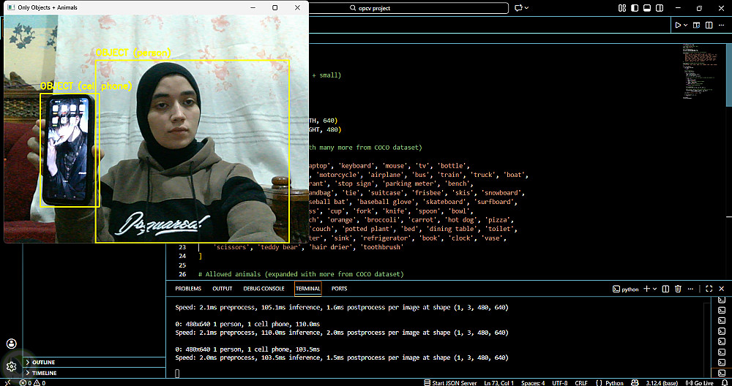Start the Go Live server
The height and width of the screenshot is (386, 732).
(700, 383)
